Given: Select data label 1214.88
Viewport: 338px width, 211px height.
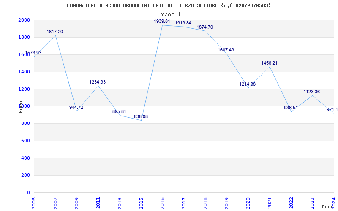Looking at the screenshot, I should [247, 84].
